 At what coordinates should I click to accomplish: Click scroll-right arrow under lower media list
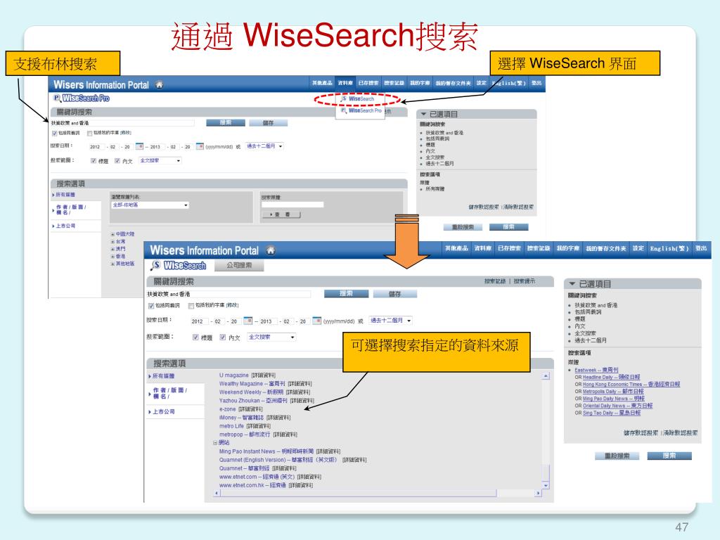click(x=538, y=493)
